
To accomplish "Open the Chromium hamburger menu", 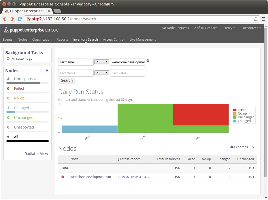I will (263, 19).
